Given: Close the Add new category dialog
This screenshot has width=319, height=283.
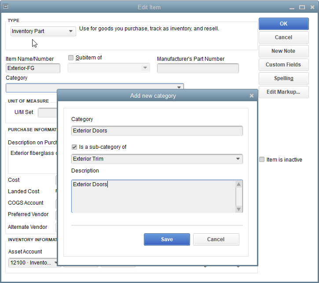Looking at the screenshot, I should click(252, 96).
